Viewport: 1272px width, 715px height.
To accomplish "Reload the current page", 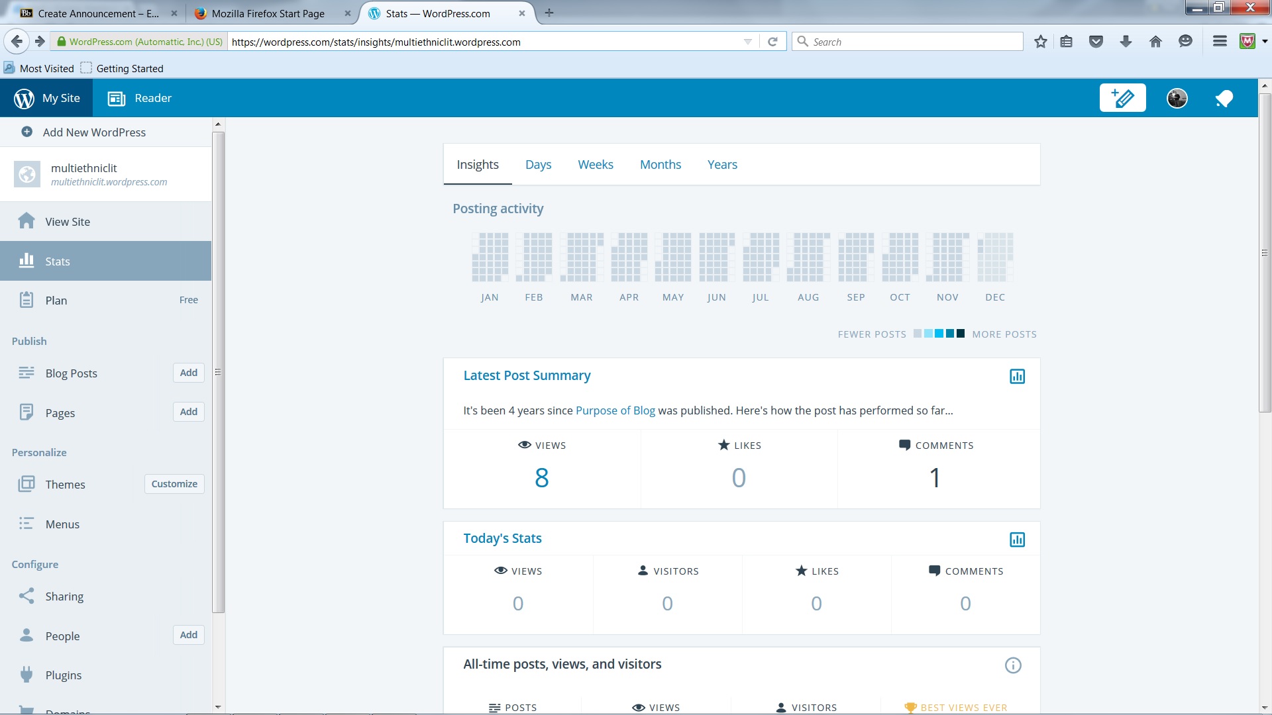I will click(772, 42).
